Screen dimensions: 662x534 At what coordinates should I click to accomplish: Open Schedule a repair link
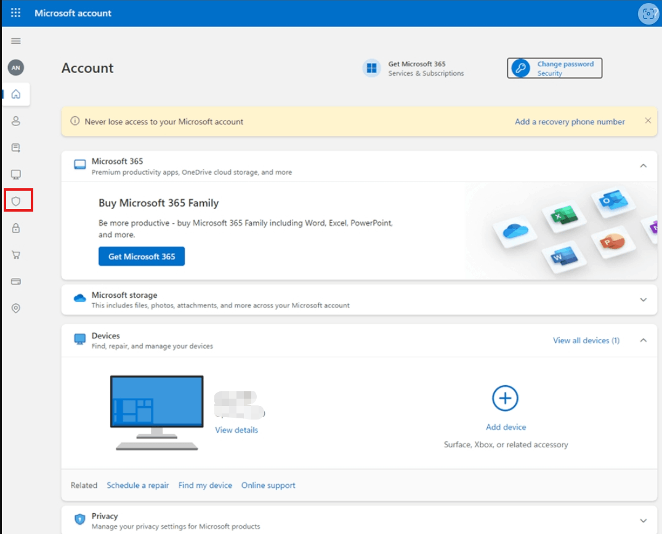[x=138, y=485]
